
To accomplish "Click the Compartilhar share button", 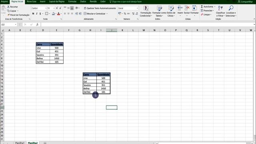I will coord(245,2).
